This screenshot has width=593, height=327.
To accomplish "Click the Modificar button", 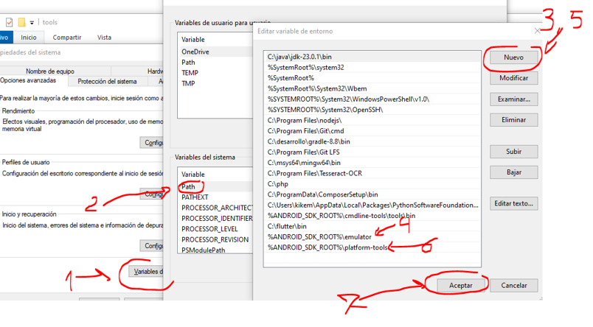I will [513, 78].
